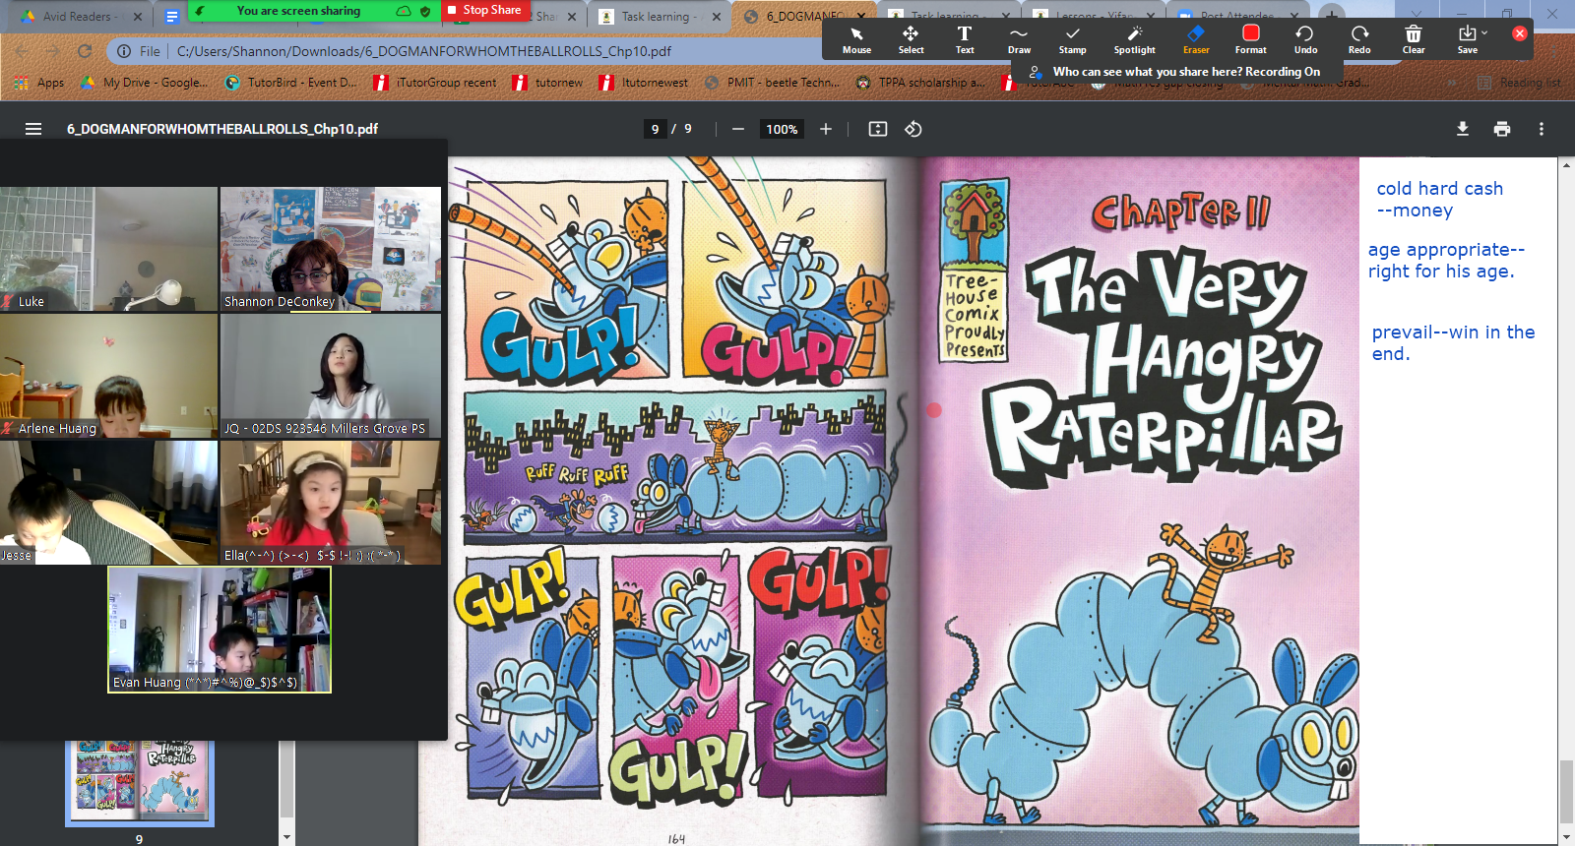1575x846 pixels.
Task: Rotate the PDF counterclockwise
Action: tap(913, 129)
